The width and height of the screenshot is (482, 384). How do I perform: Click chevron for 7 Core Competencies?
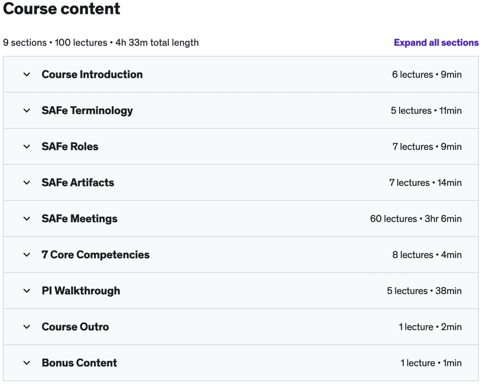[27, 255]
